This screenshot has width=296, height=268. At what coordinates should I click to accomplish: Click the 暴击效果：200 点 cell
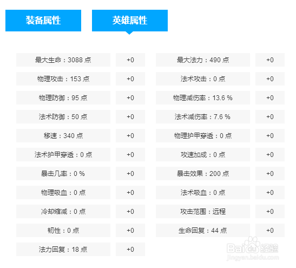(x=203, y=174)
